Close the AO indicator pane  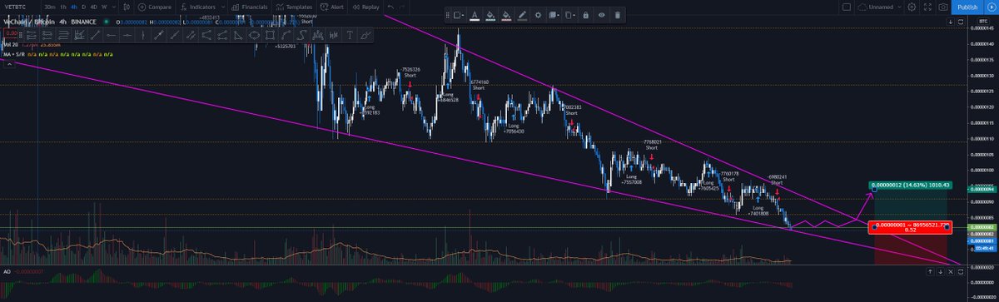pyautogui.click(x=951, y=272)
